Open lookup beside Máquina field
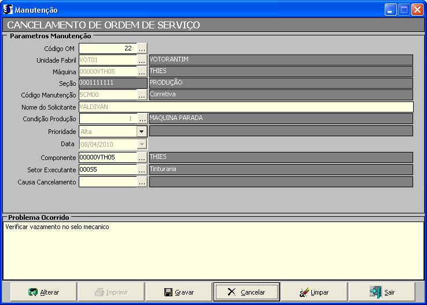The width and height of the screenshot is (427, 305). click(x=142, y=72)
